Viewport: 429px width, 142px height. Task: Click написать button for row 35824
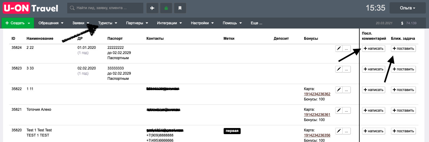click(x=374, y=49)
